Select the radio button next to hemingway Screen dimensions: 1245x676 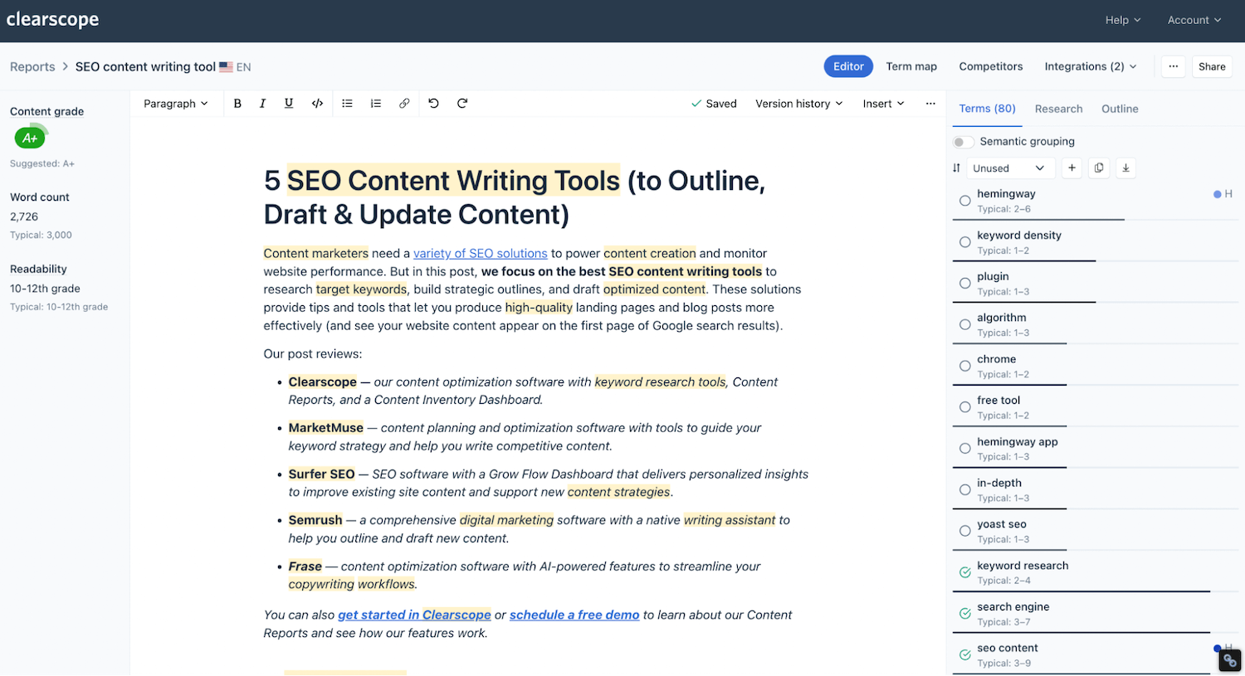tap(964, 200)
